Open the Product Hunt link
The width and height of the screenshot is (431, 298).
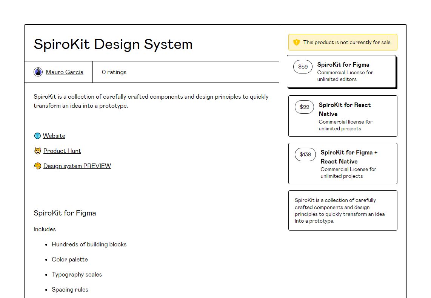pyautogui.click(x=62, y=151)
